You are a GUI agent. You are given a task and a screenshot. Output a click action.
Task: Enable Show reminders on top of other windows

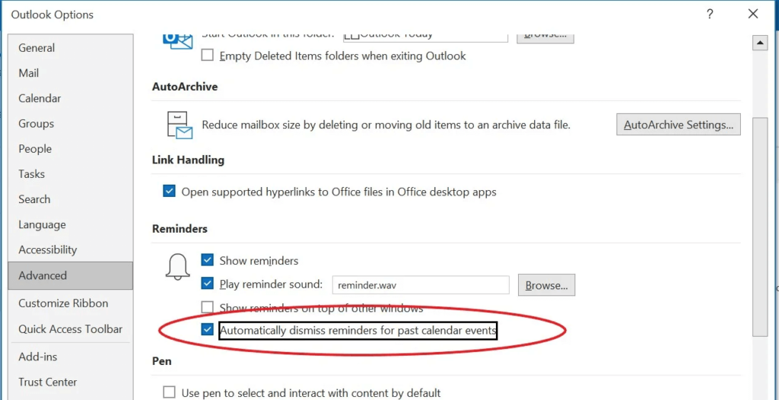point(207,308)
